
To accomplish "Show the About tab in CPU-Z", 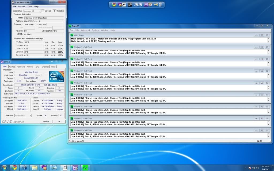I will 53,67.
